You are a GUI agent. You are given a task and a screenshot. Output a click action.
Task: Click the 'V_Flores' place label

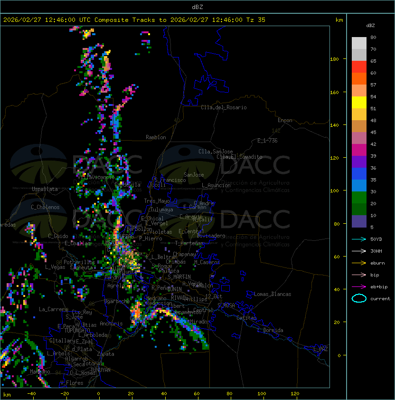72,383
